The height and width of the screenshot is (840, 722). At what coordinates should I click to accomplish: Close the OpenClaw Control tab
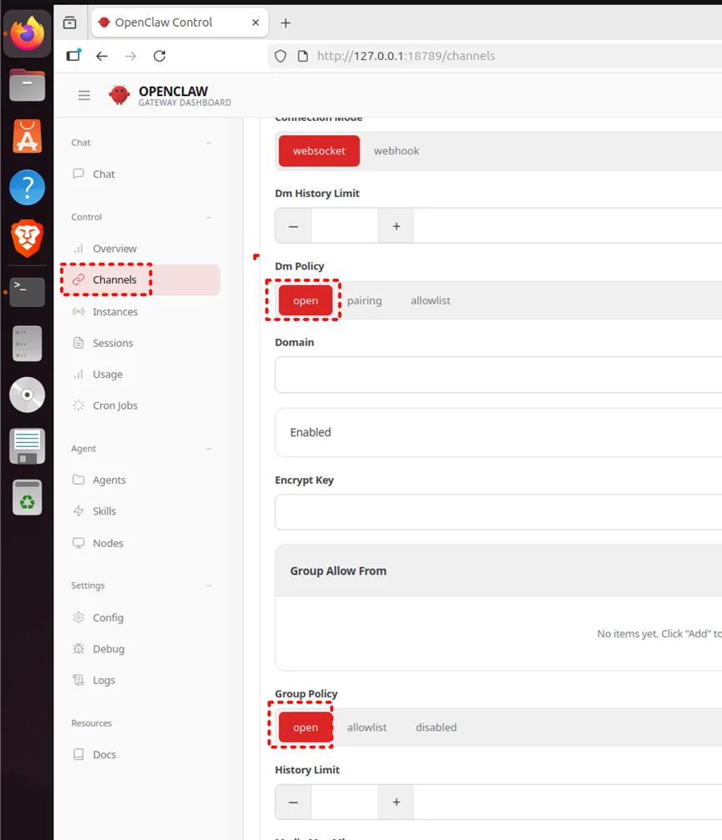coord(255,23)
